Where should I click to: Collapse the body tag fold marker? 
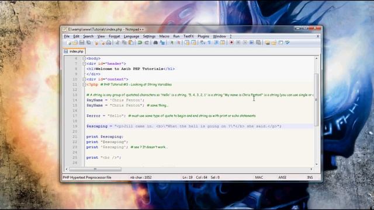84,58
